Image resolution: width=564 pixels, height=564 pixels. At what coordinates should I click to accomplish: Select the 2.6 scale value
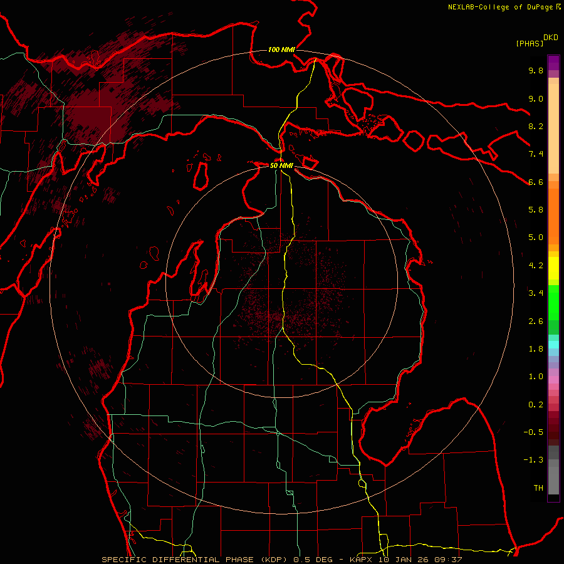536,321
